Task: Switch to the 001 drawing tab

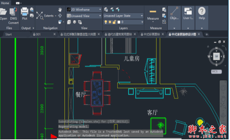Action: 38,34
